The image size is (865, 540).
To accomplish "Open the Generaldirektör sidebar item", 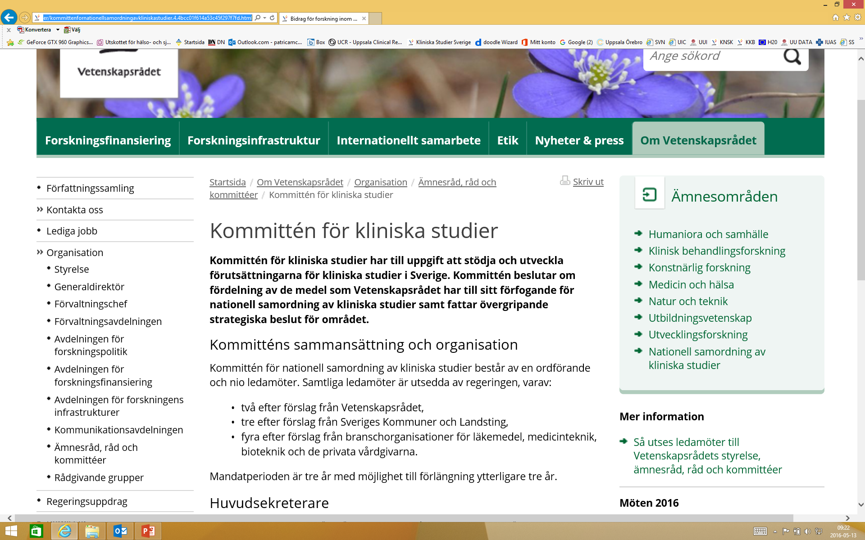I will tap(89, 287).
